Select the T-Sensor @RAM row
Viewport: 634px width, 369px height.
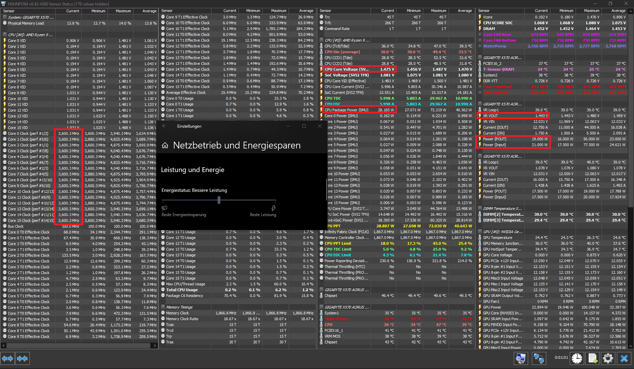point(552,69)
